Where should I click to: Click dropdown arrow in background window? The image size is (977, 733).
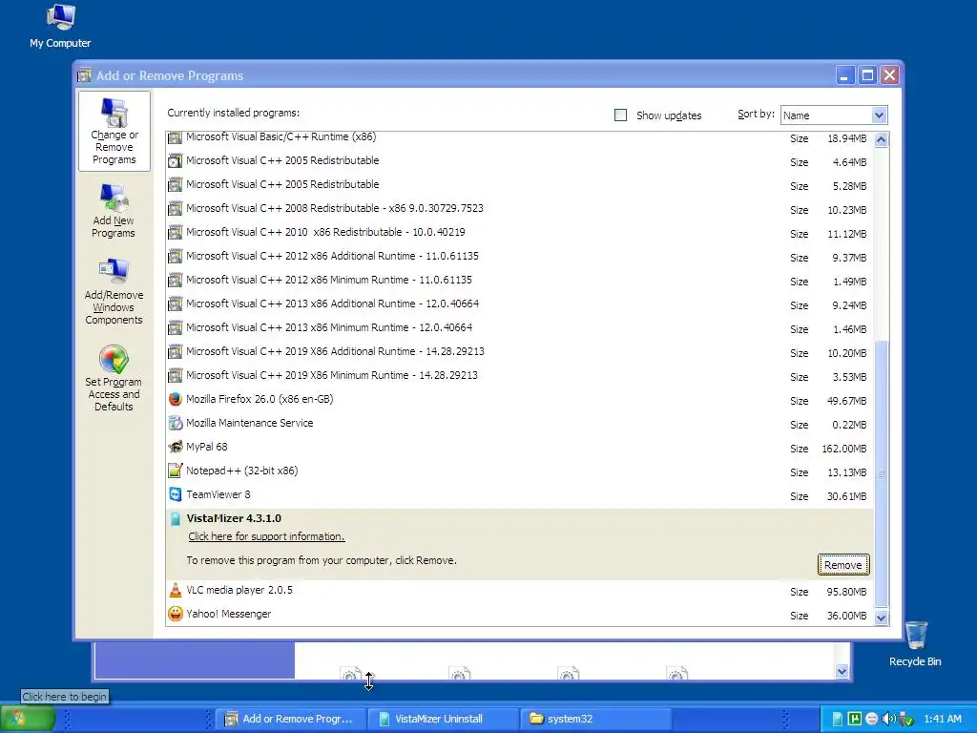click(x=842, y=671)
